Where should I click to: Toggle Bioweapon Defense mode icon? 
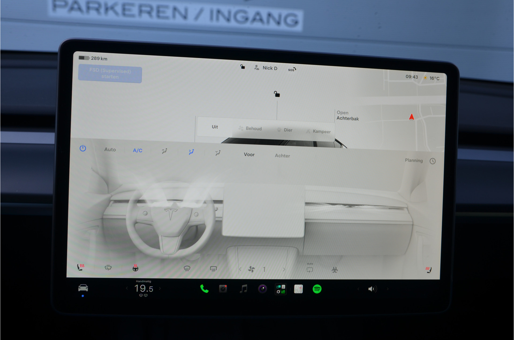click(335, 270)
